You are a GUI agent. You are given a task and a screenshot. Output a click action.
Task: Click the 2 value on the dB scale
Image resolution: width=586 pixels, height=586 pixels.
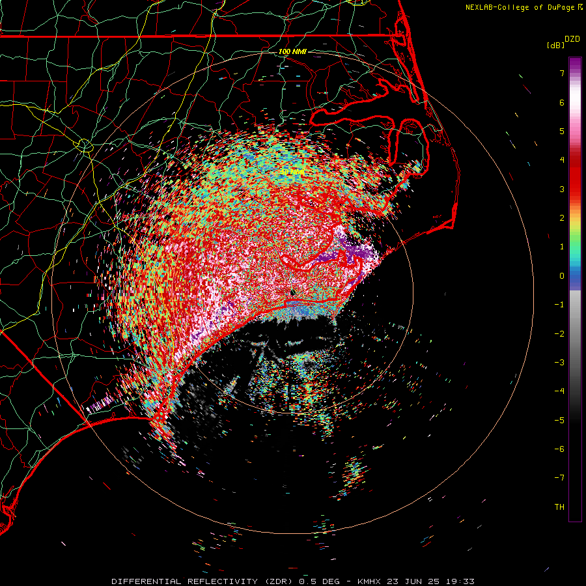(x=562, y=218)
